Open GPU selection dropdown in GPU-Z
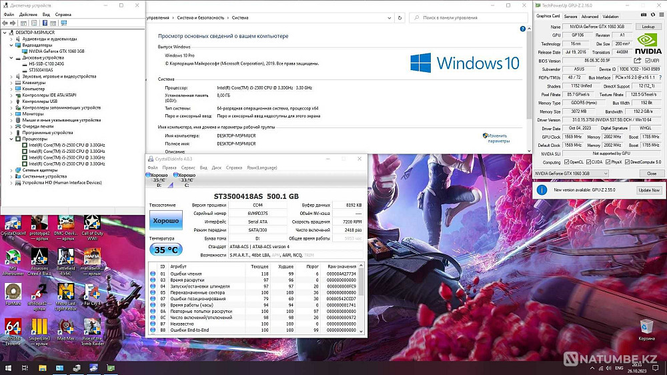 572,173
